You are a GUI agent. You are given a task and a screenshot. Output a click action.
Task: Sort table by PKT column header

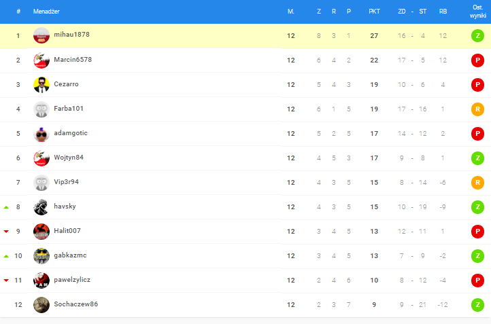coord(374,12)
